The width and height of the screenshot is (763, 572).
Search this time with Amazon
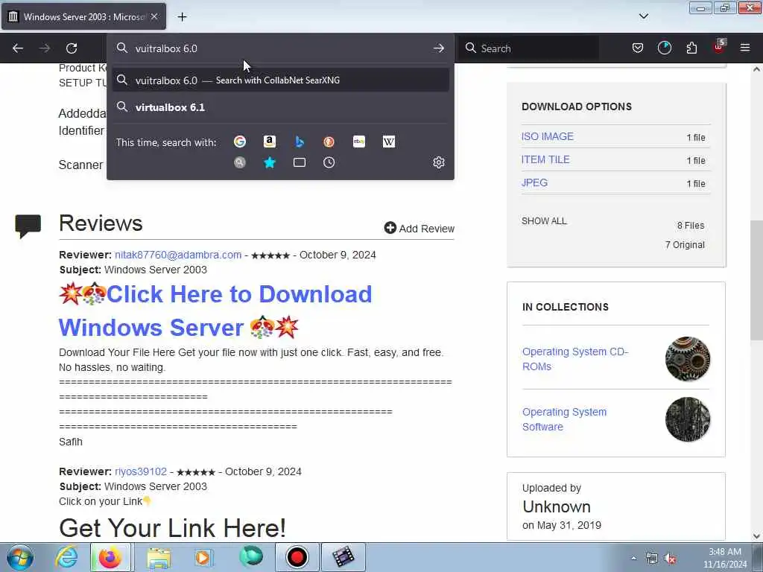tap(269, 142)
